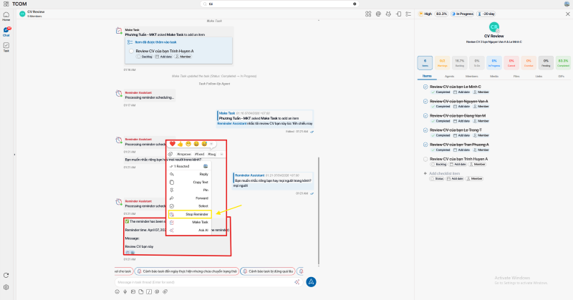Viewport: 573px width, 300px height.
Task: Click the side panel toggle icon in chat header
Action: pos(398,14)
